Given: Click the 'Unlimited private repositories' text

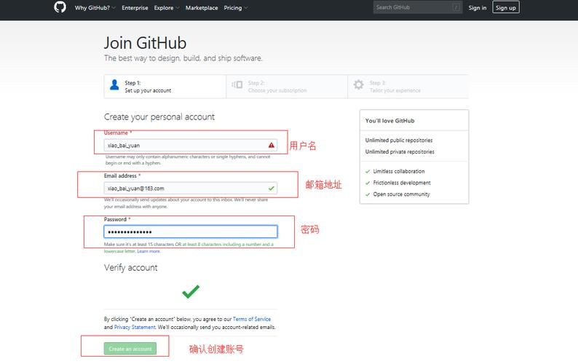Looking at the screenshot, I should (x=400, y=151).
